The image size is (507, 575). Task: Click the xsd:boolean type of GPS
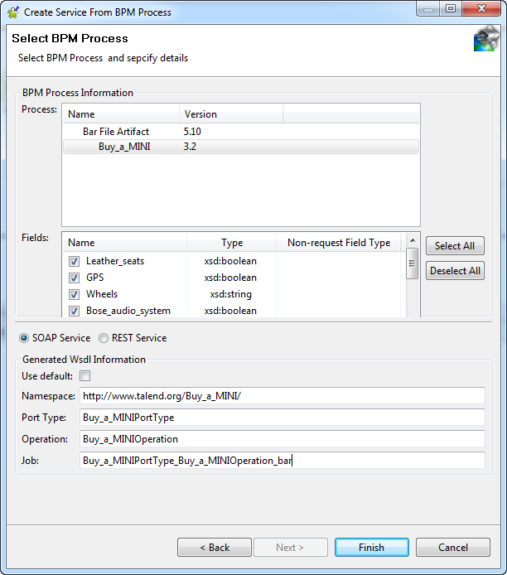click(230, 278)
